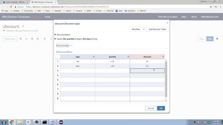Select the '≥ 20' quantity cell
This screenshot has width=223, height=125.
tap(112, 66)
